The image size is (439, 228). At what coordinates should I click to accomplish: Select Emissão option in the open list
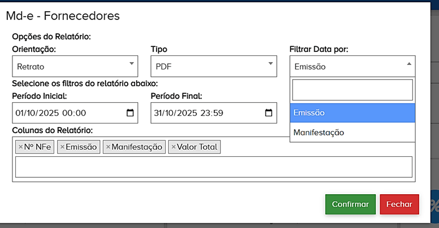coord(353,112)
